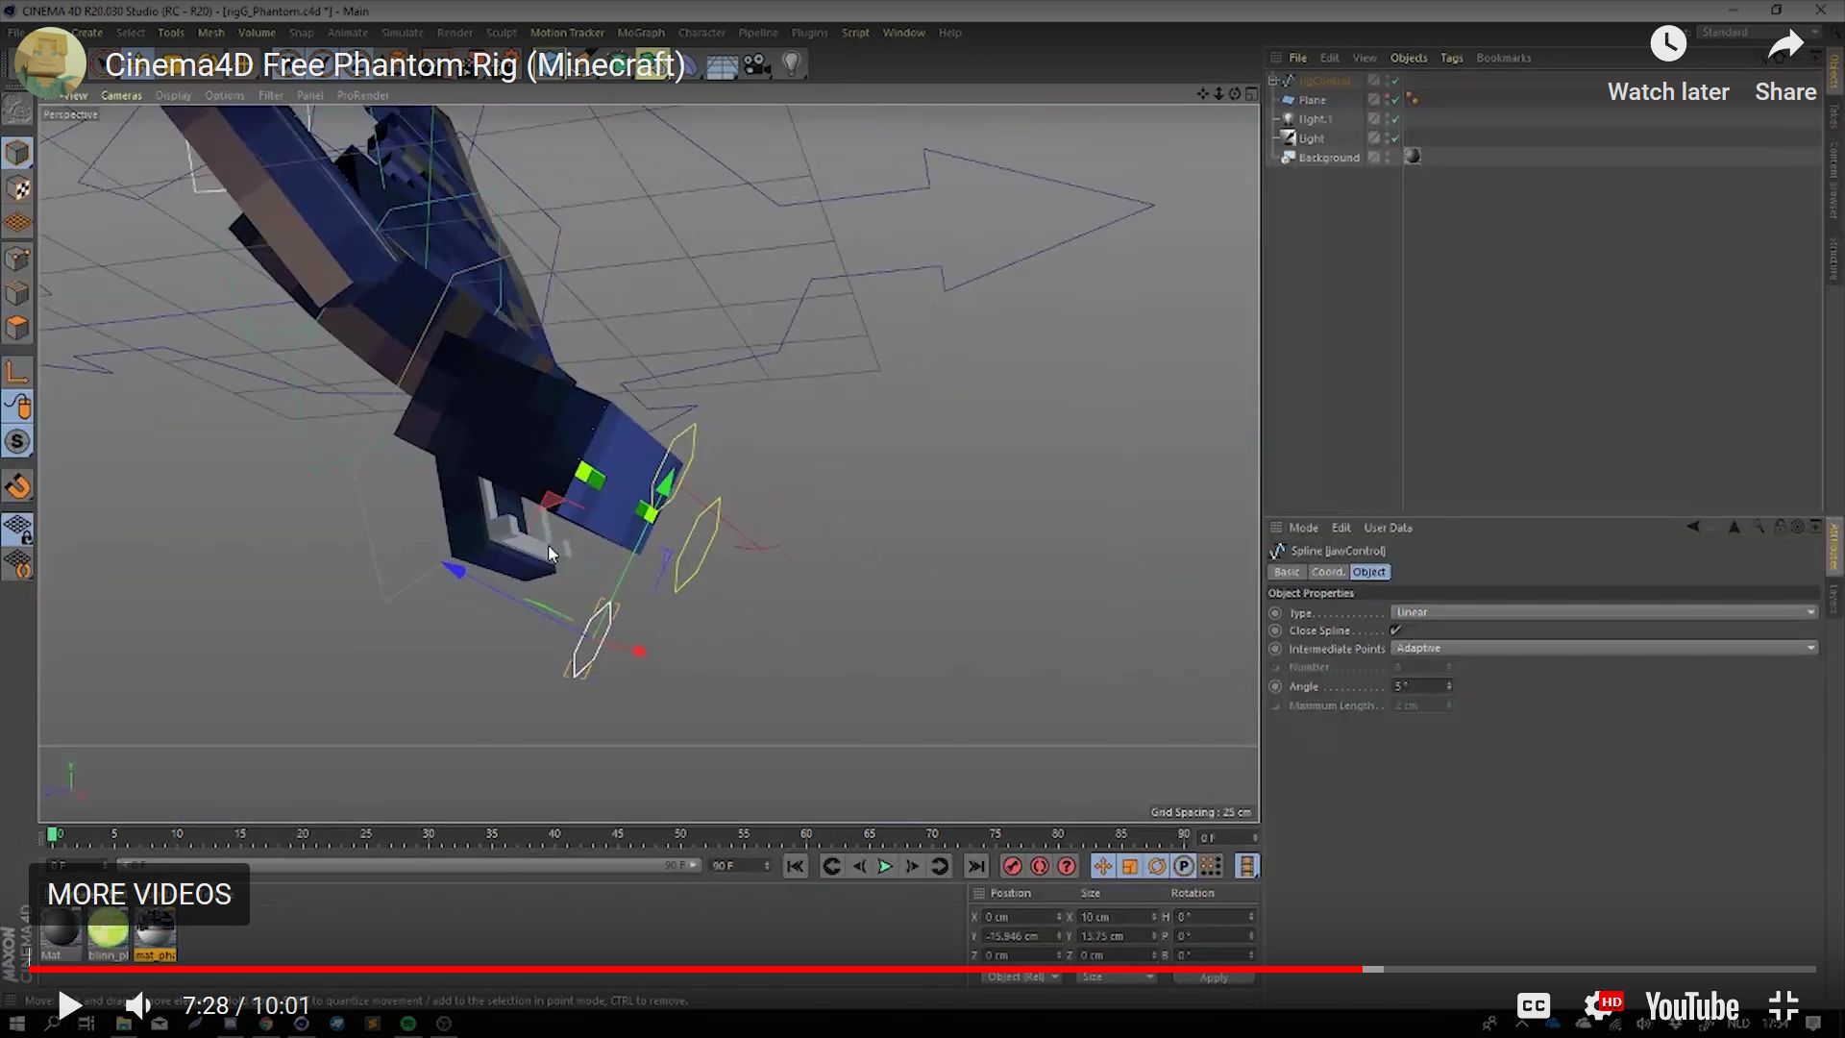Image resolution: width=1845 pixels, height=1038 pixels.
Task: Click YouTube logo link
Action: click(x=1692, y=1006)
